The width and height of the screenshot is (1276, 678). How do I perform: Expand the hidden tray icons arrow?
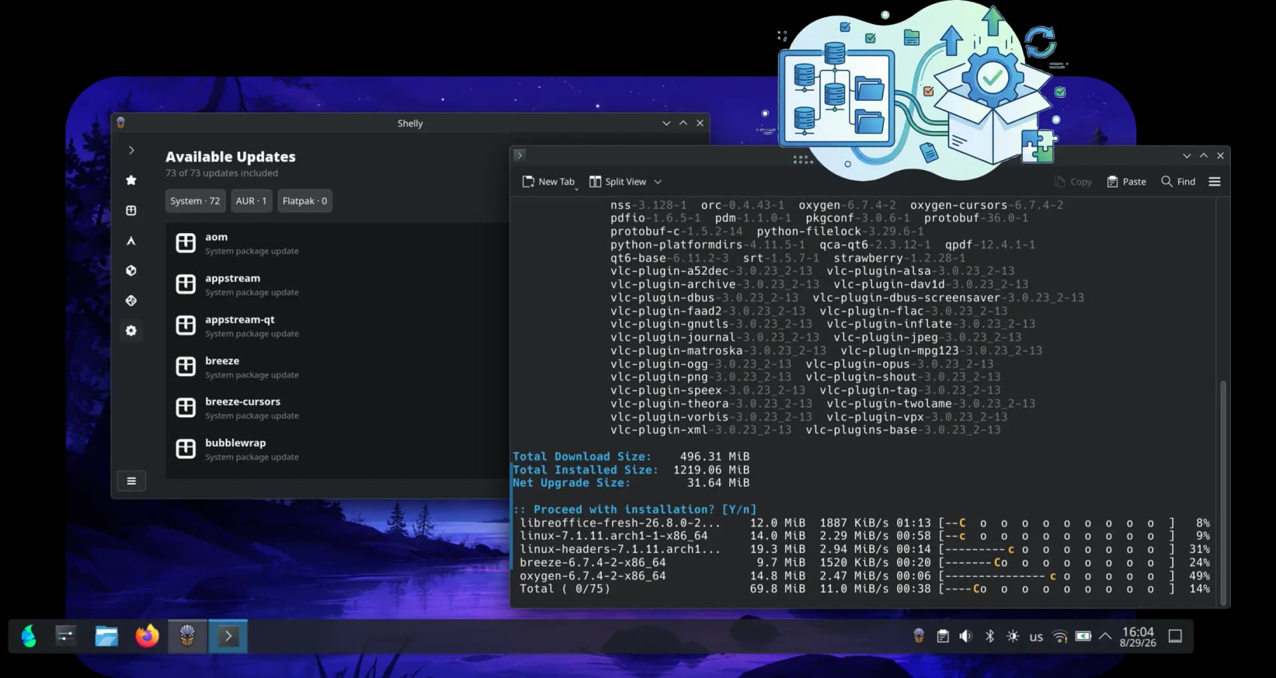coord(1105,636)
